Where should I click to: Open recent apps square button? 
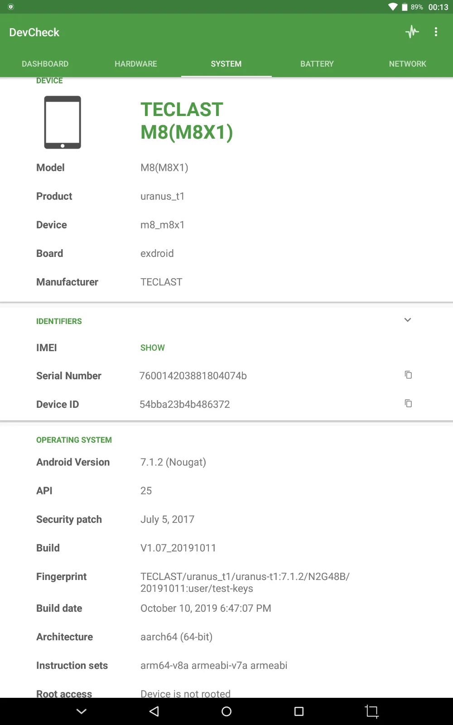pos(299,711)
